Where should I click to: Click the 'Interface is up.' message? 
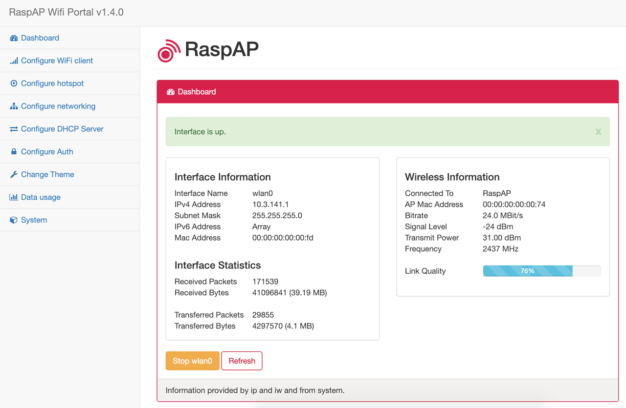point(200,132)
